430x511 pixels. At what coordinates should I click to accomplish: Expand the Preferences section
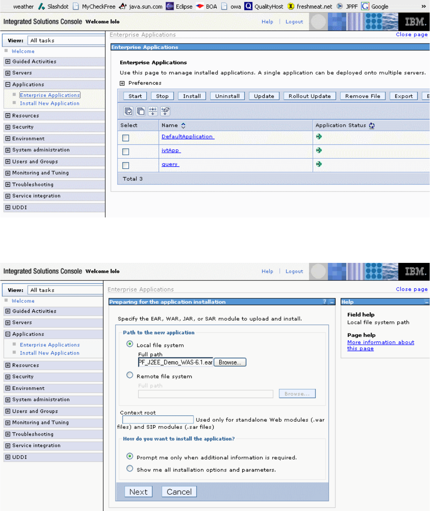click(122, 83)
